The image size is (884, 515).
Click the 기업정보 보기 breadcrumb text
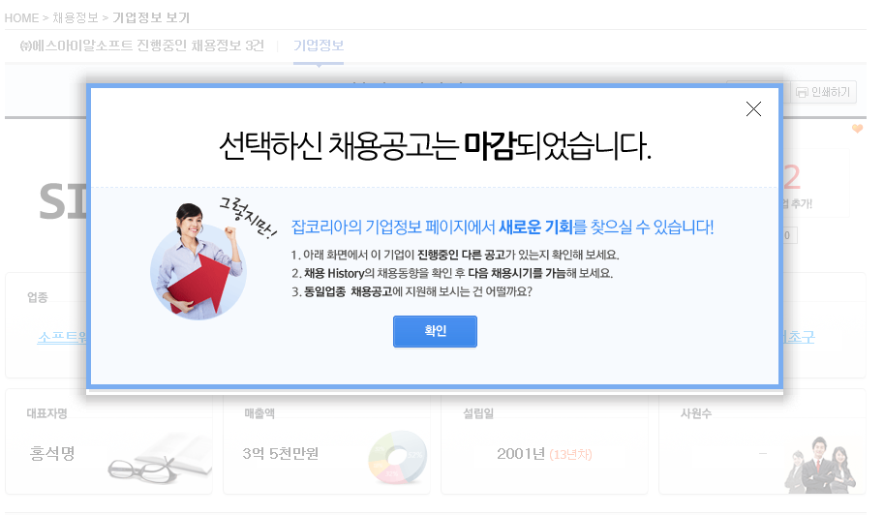(151, 18)
